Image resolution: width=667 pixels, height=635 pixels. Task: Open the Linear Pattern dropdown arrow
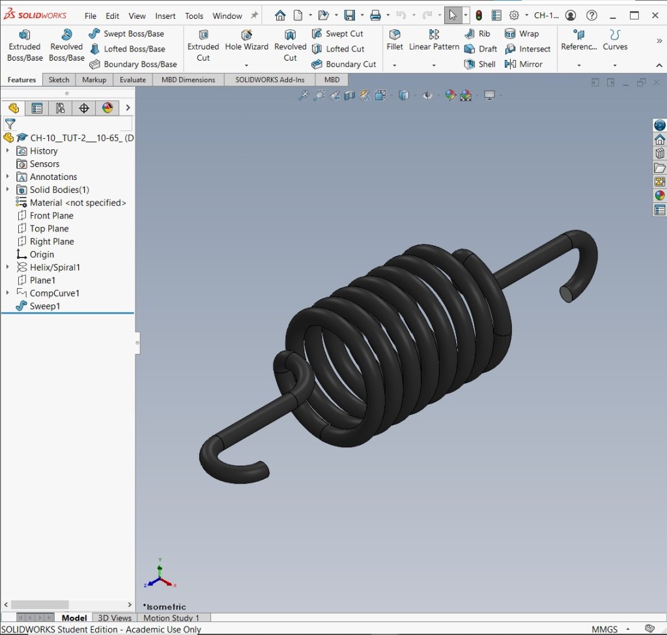coord(434,65)
